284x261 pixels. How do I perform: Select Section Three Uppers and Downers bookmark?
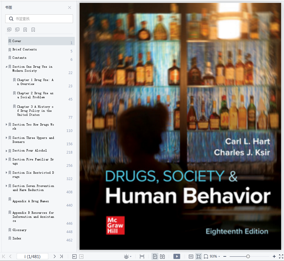pyautogui.click(x=33, y=140)
